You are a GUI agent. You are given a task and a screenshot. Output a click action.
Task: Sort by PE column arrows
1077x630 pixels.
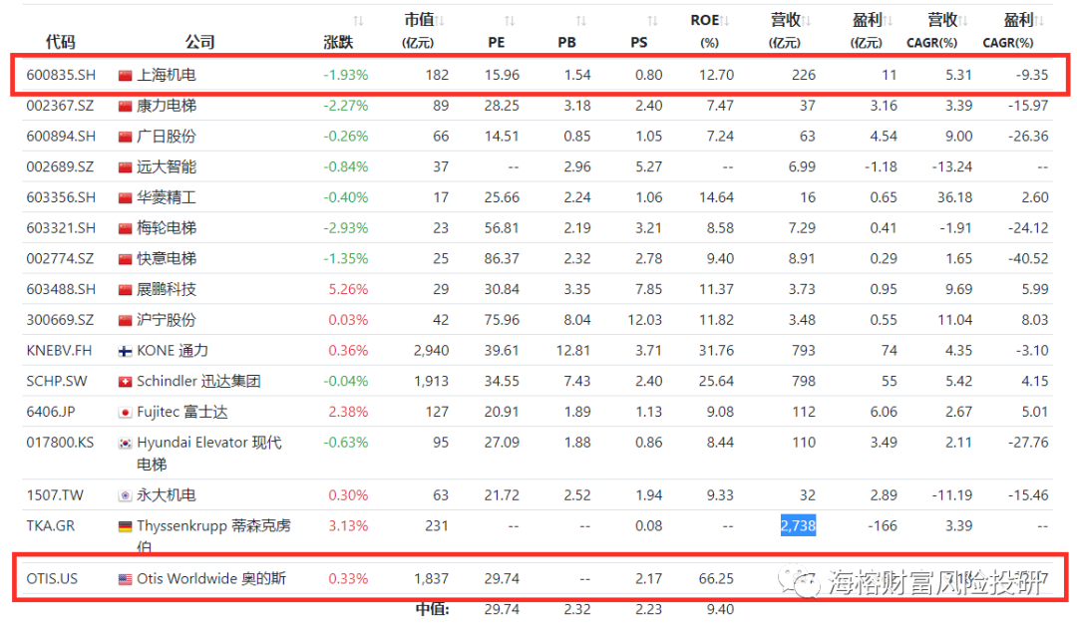pos(510,21)
